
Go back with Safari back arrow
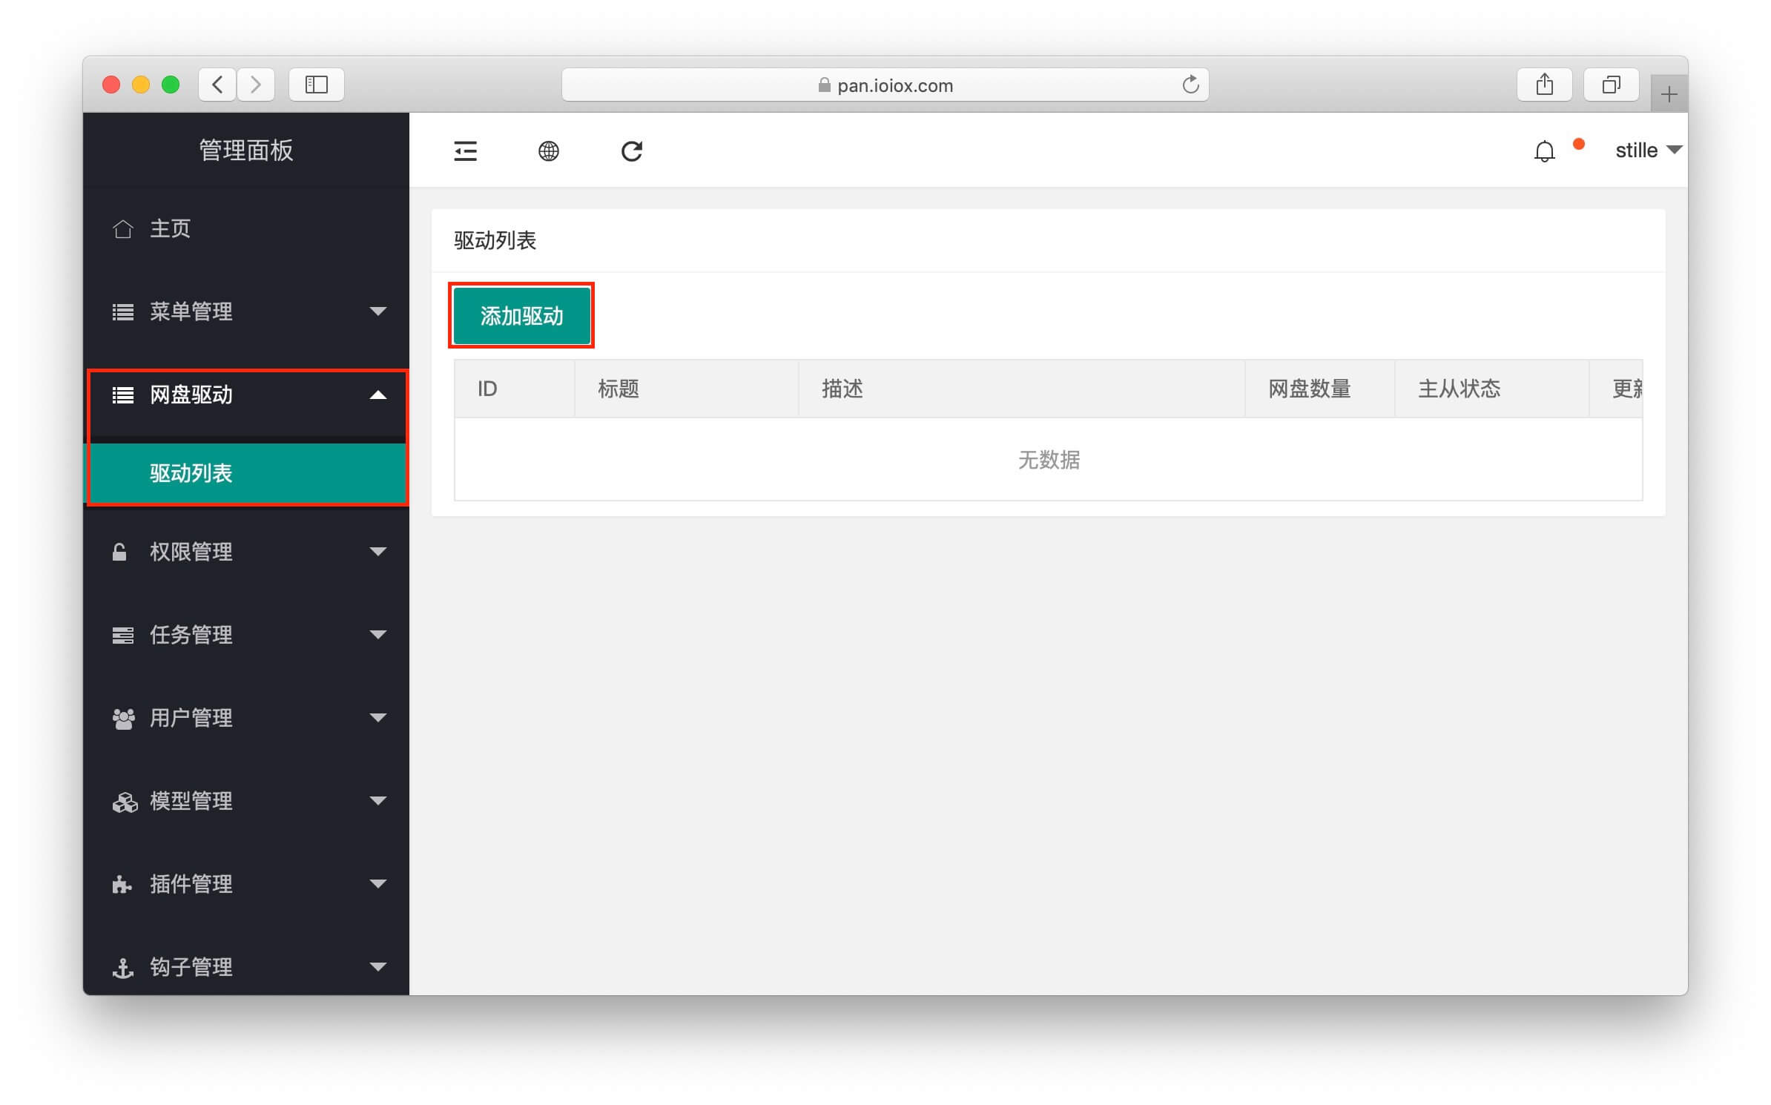217,85
